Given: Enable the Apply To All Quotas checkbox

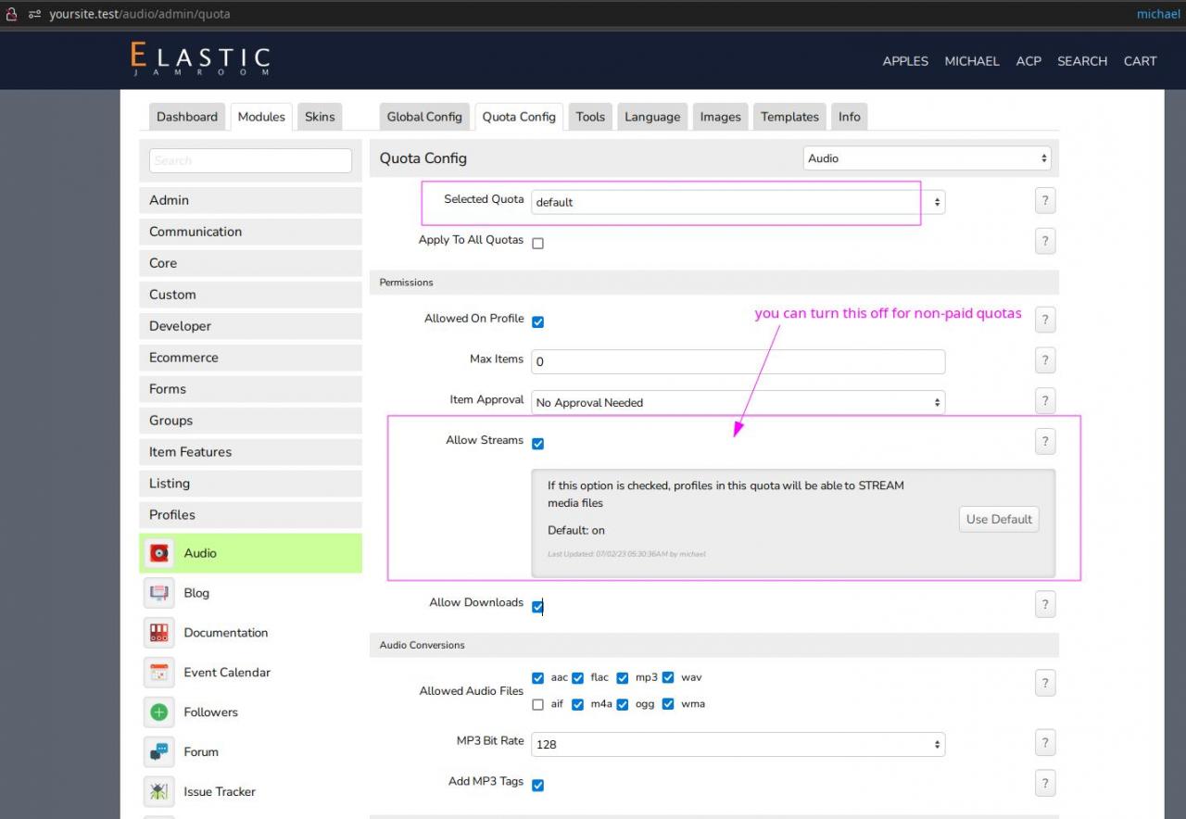Looking at the screenshot, I should point(537,244).
